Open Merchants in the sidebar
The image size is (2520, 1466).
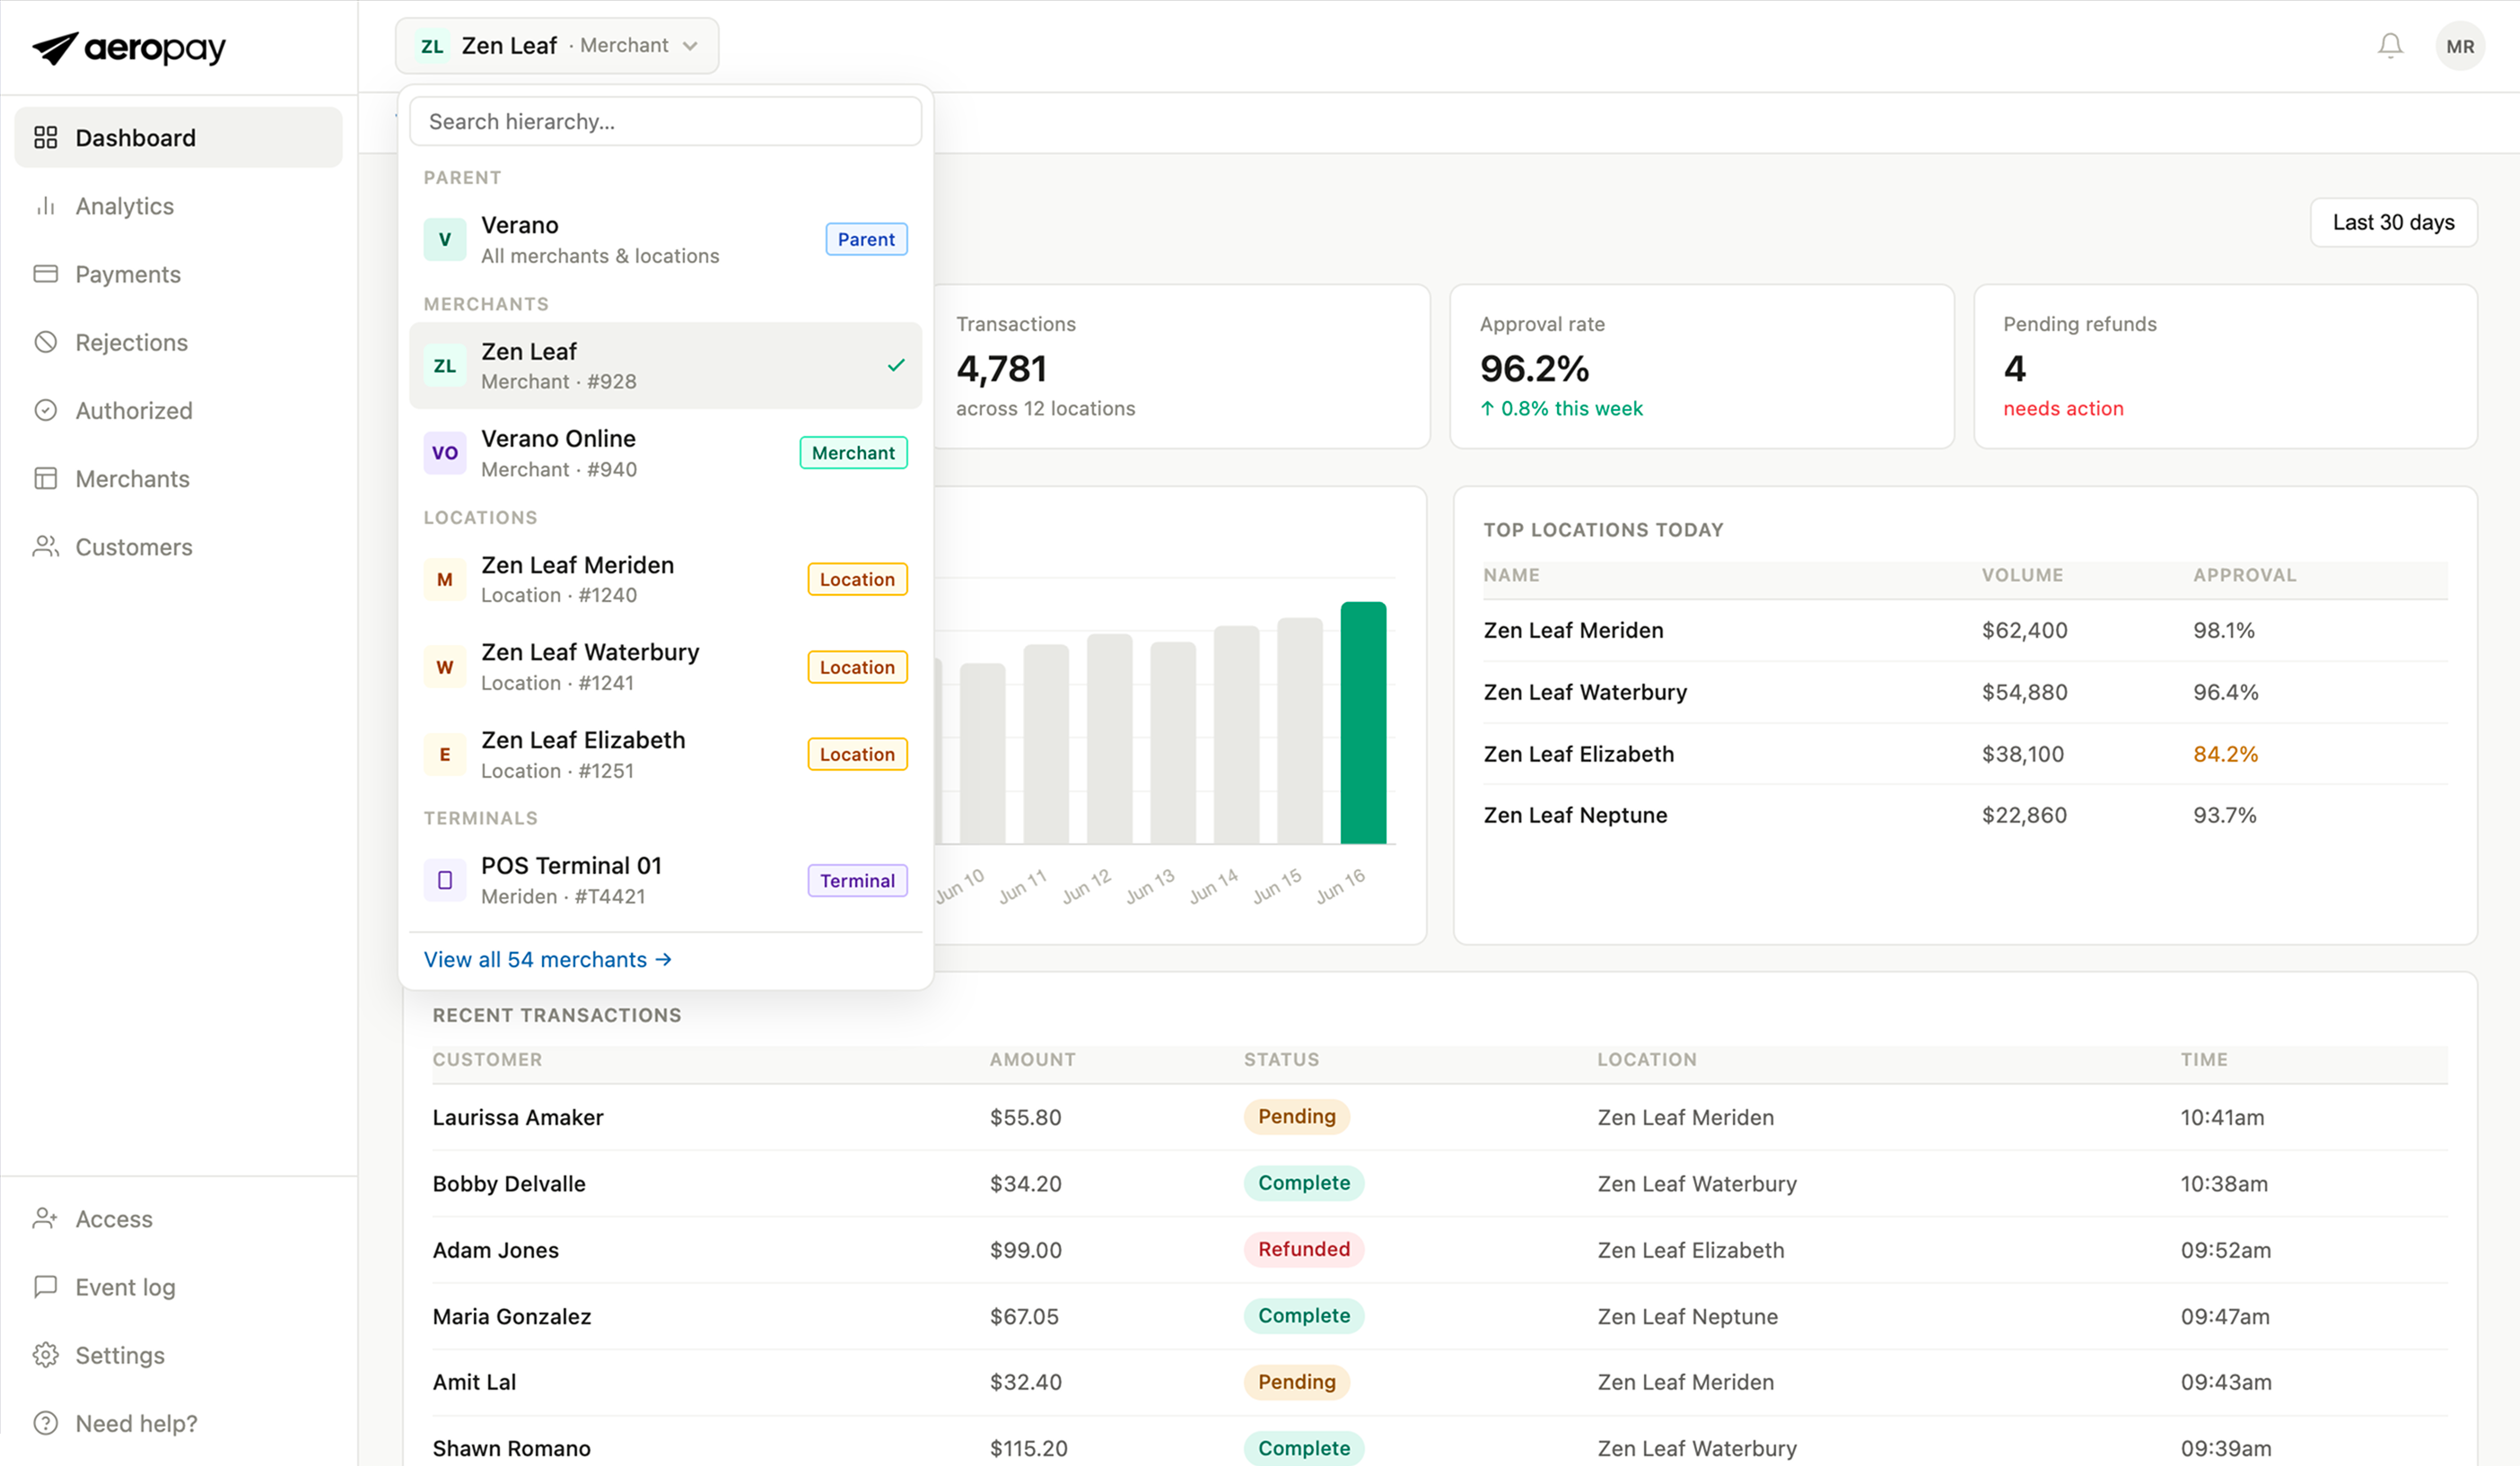click(x=178, y=478)
